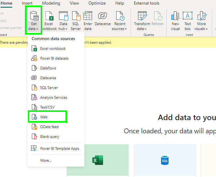Choose Excel workbook in the data sources menu
216x177 pixels.
[x=56, y=49]
